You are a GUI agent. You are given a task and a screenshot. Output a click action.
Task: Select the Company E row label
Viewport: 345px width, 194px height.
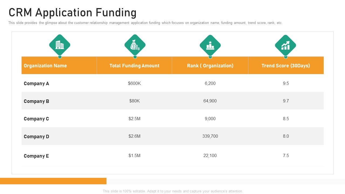pos(36,156)
